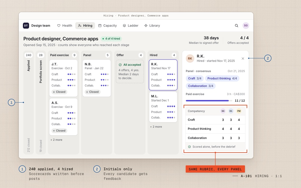Click the 38 days median stat
The height and width of the screenshot is (188, 301).
pos(204,40)
